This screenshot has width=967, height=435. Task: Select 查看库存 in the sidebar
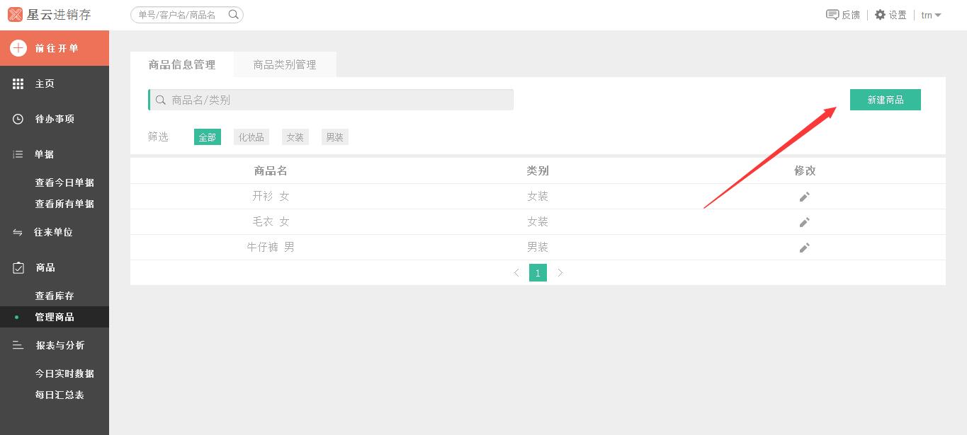point(54,296)
